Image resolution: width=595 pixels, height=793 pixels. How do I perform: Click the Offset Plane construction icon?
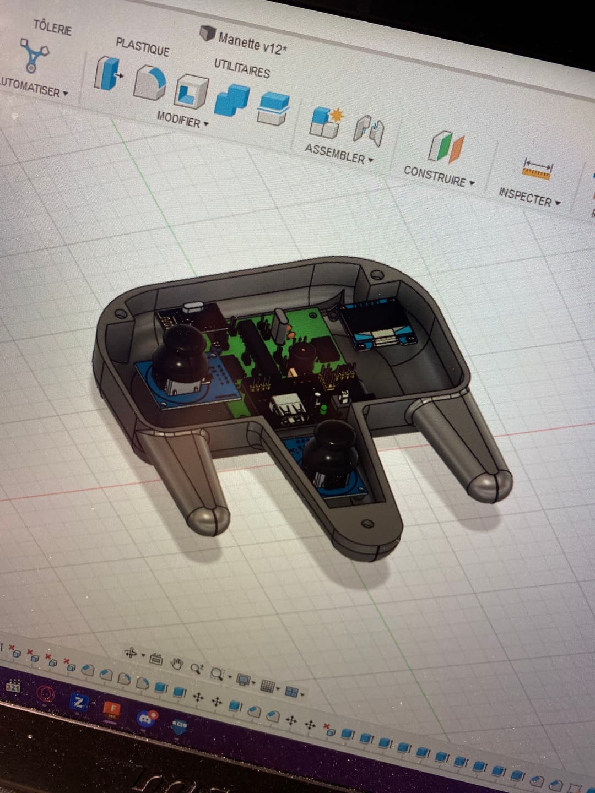click(446, 148)
